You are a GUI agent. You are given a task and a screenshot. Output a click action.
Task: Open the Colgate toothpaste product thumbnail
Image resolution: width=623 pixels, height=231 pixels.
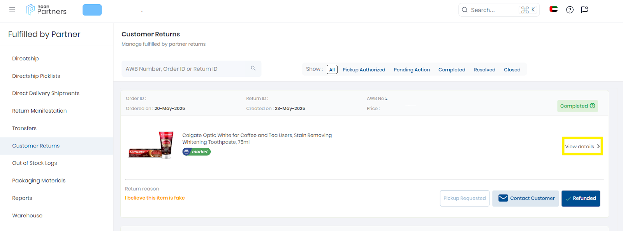tap(151, 145)
